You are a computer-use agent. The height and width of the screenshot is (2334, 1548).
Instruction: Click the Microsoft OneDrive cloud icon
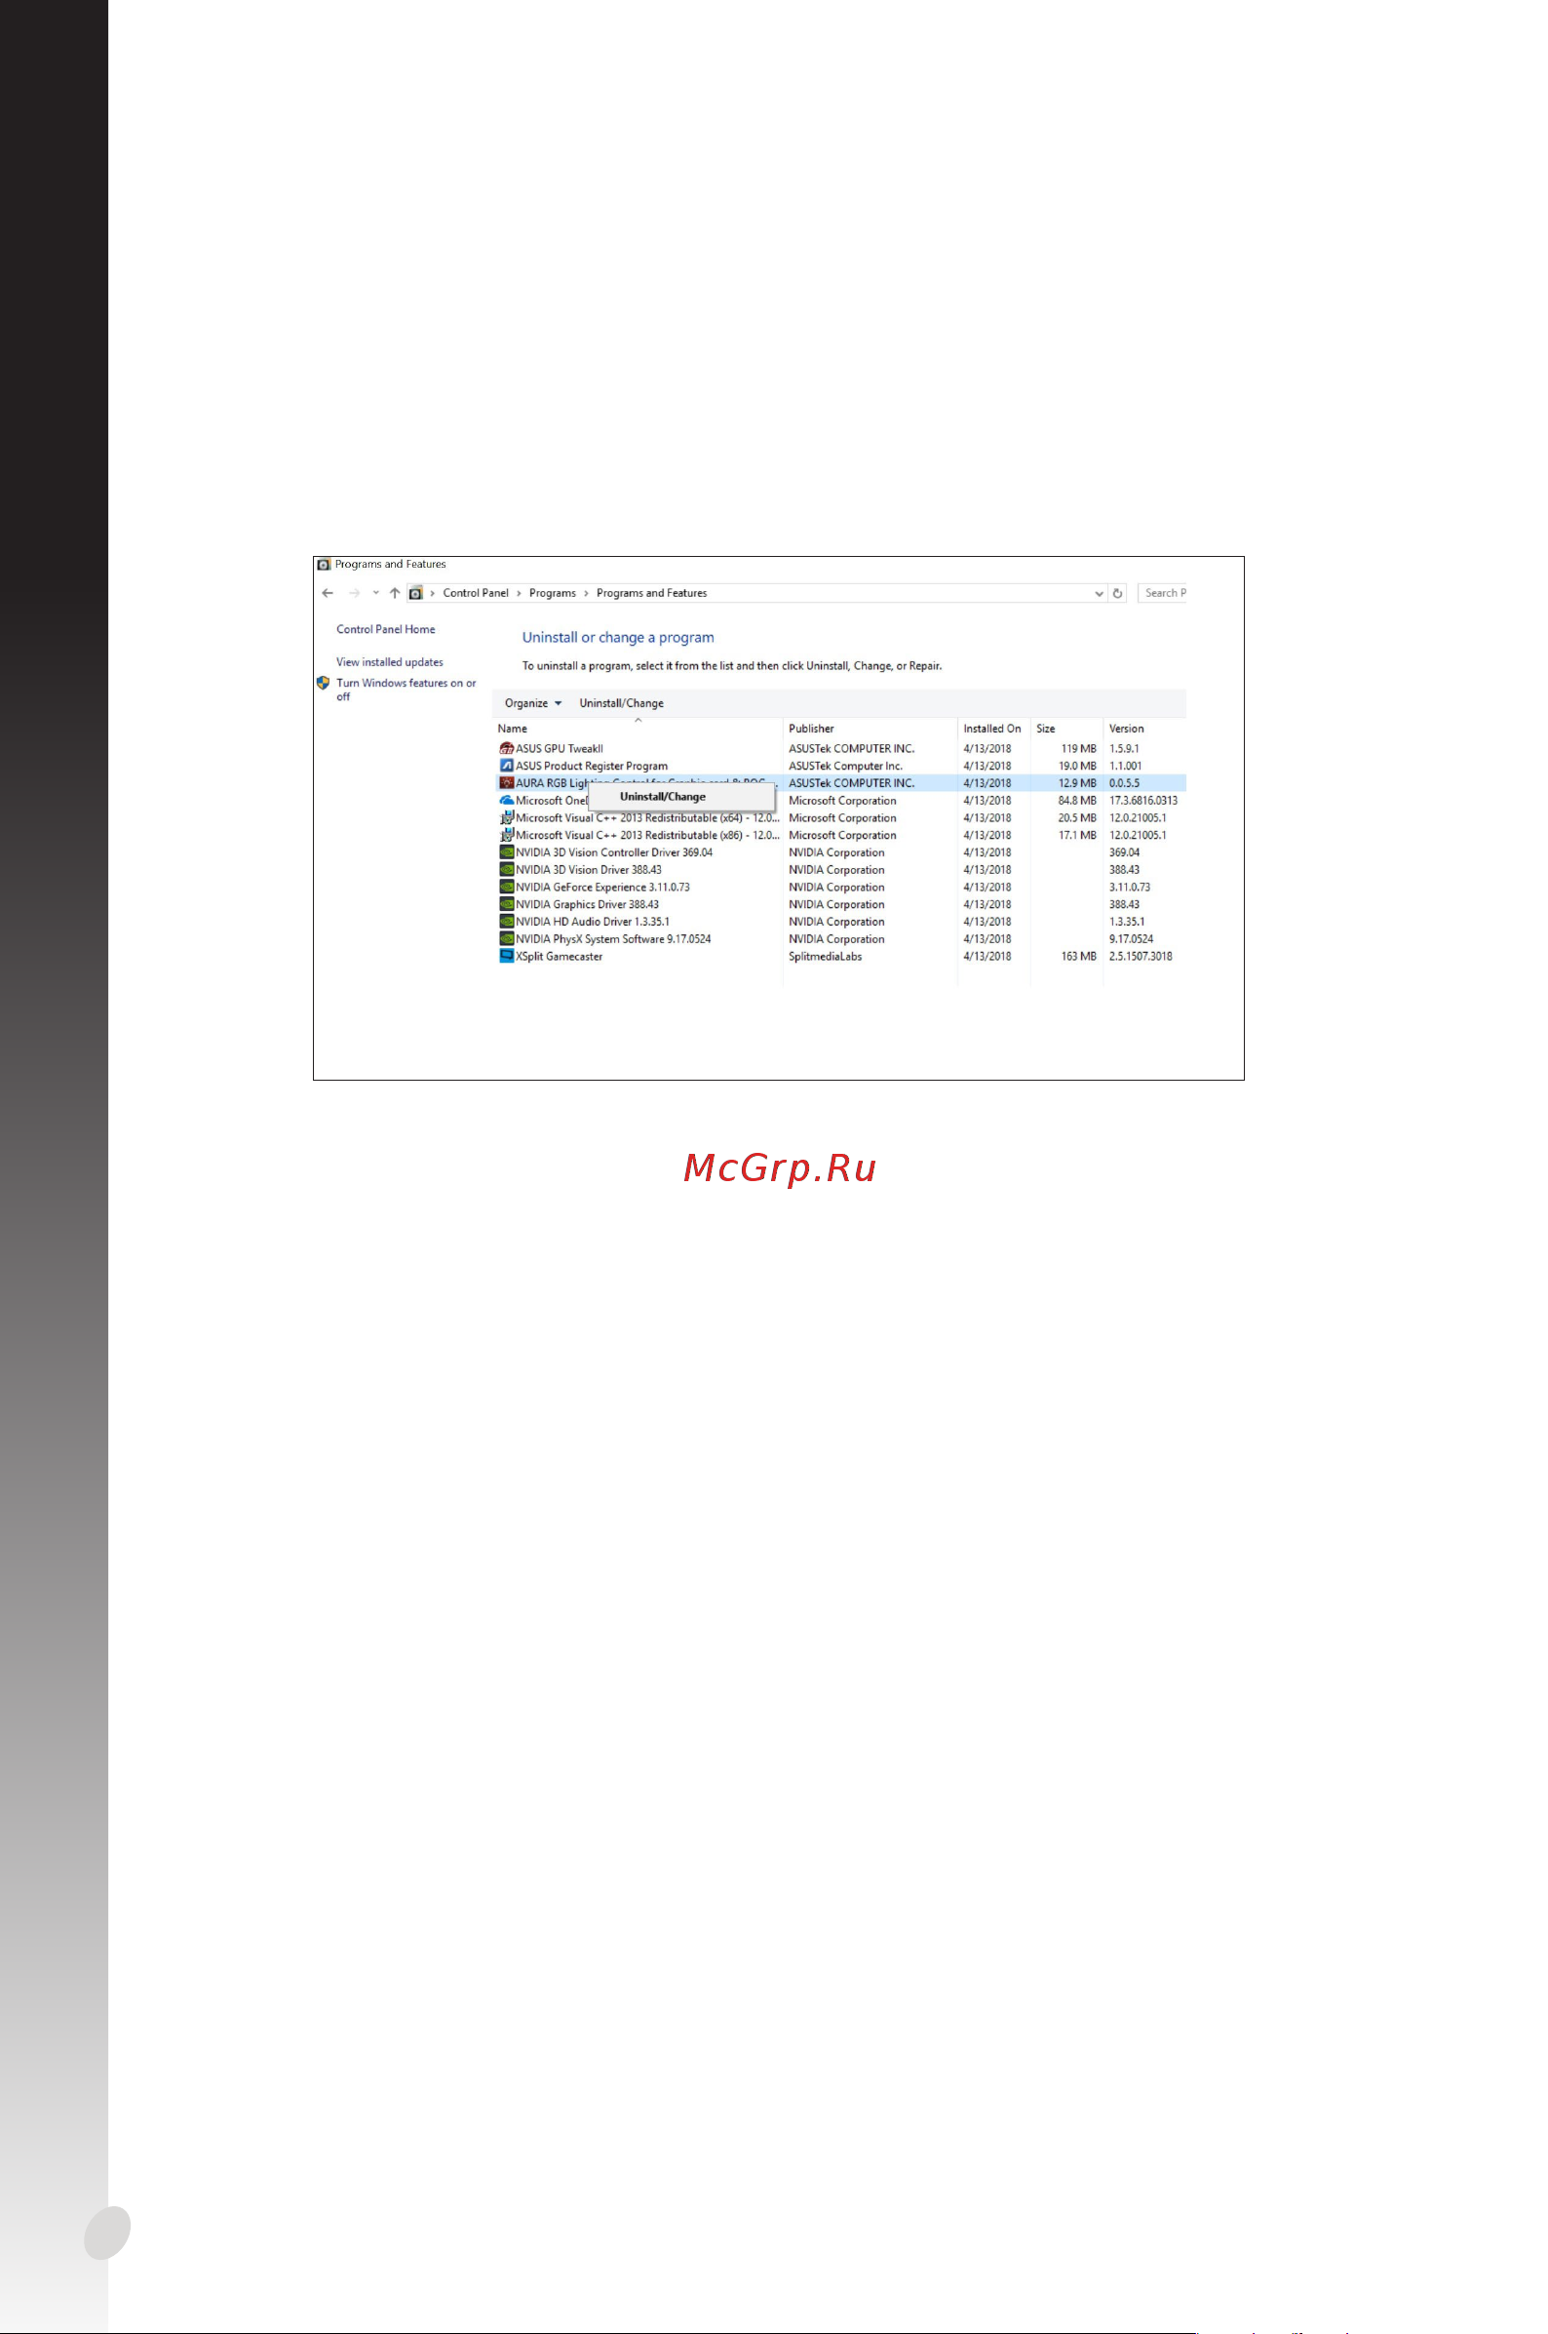click(x=507, y=801)
